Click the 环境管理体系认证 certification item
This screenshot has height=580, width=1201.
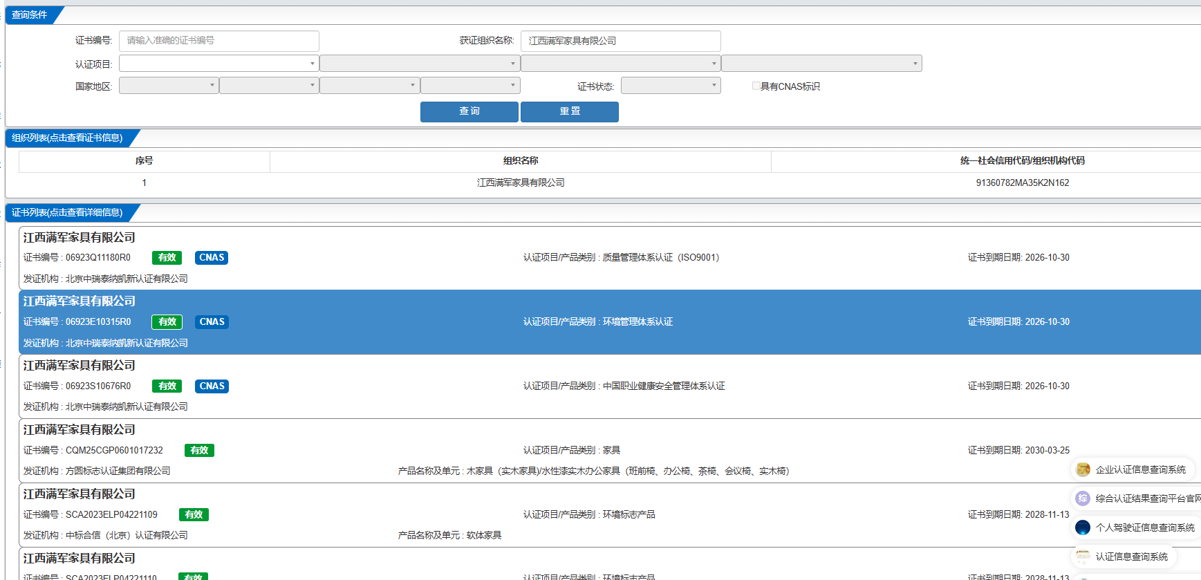(637, 322)
